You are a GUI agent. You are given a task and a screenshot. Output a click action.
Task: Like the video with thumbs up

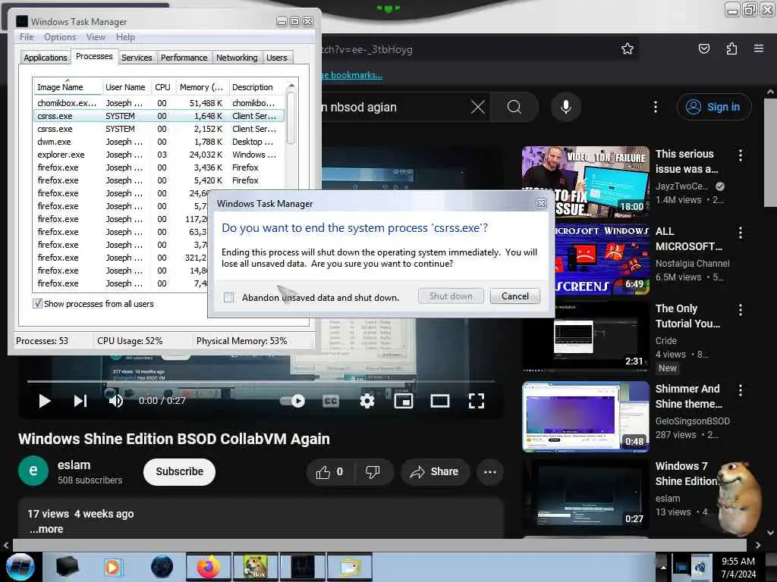click(330, 471)
